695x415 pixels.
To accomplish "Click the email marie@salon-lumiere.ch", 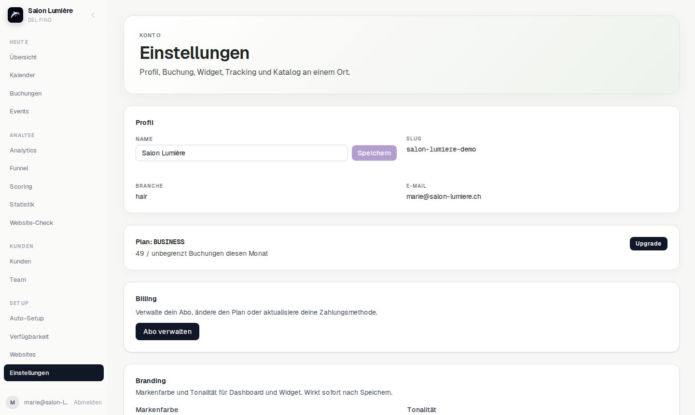I will [444, 196].
